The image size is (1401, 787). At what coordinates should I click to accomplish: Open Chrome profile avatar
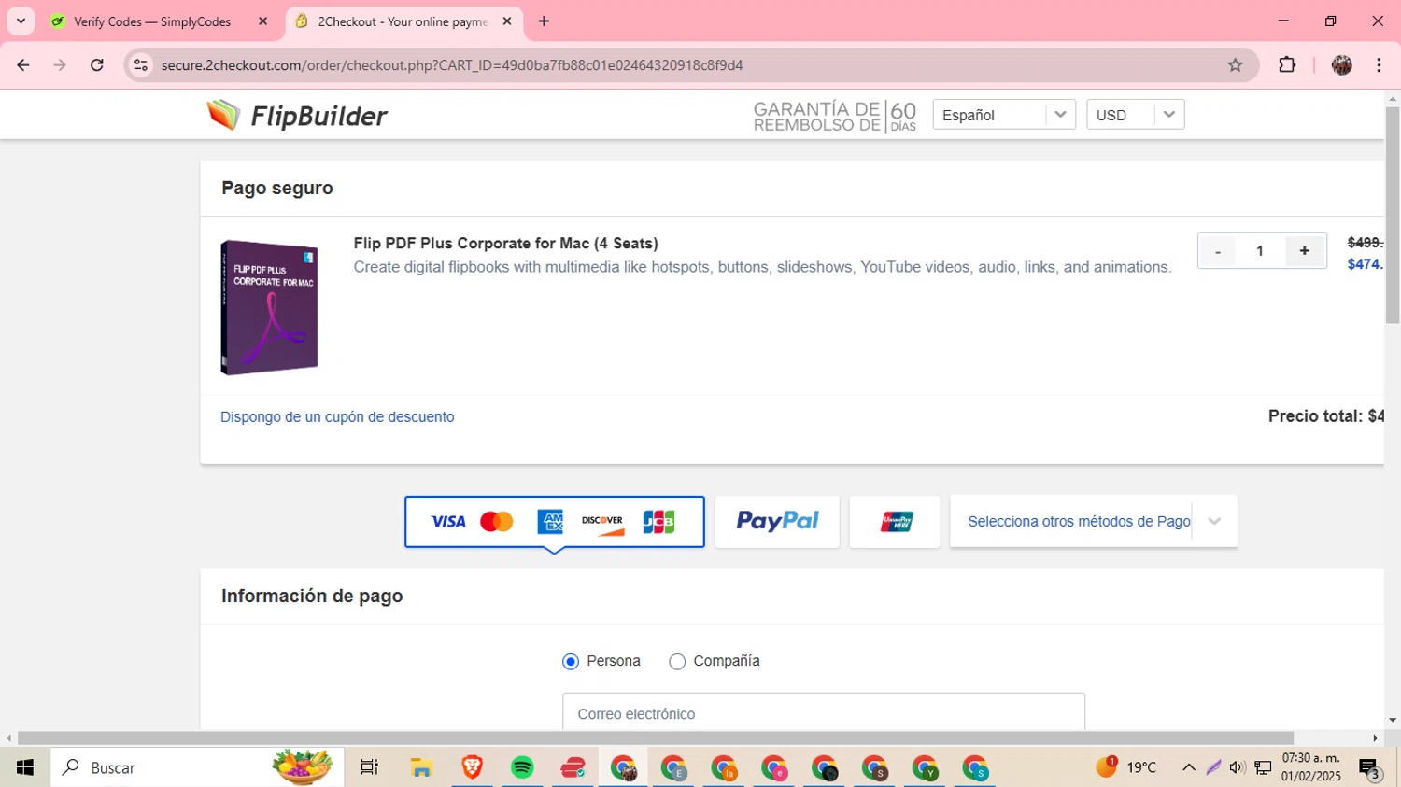(1342, 65)
